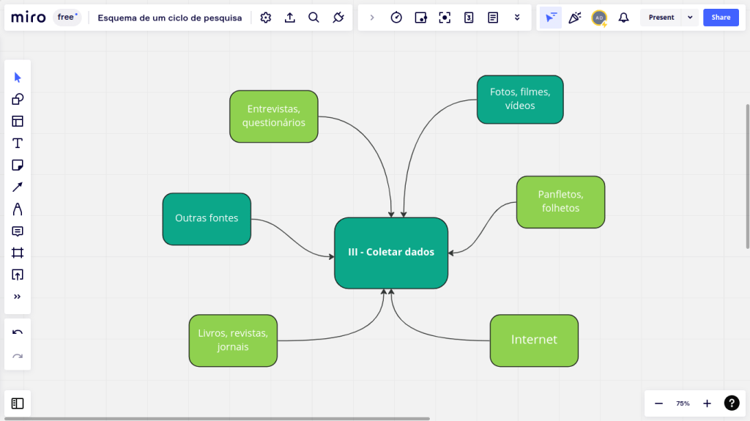750x421 pixels.
Task: Open the Templates tool
Action: [x=18, y=122]
